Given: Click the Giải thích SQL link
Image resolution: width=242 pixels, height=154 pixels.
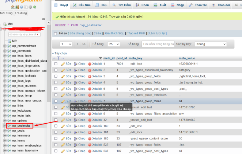Looking at the screenshot, I should point(114,33).
